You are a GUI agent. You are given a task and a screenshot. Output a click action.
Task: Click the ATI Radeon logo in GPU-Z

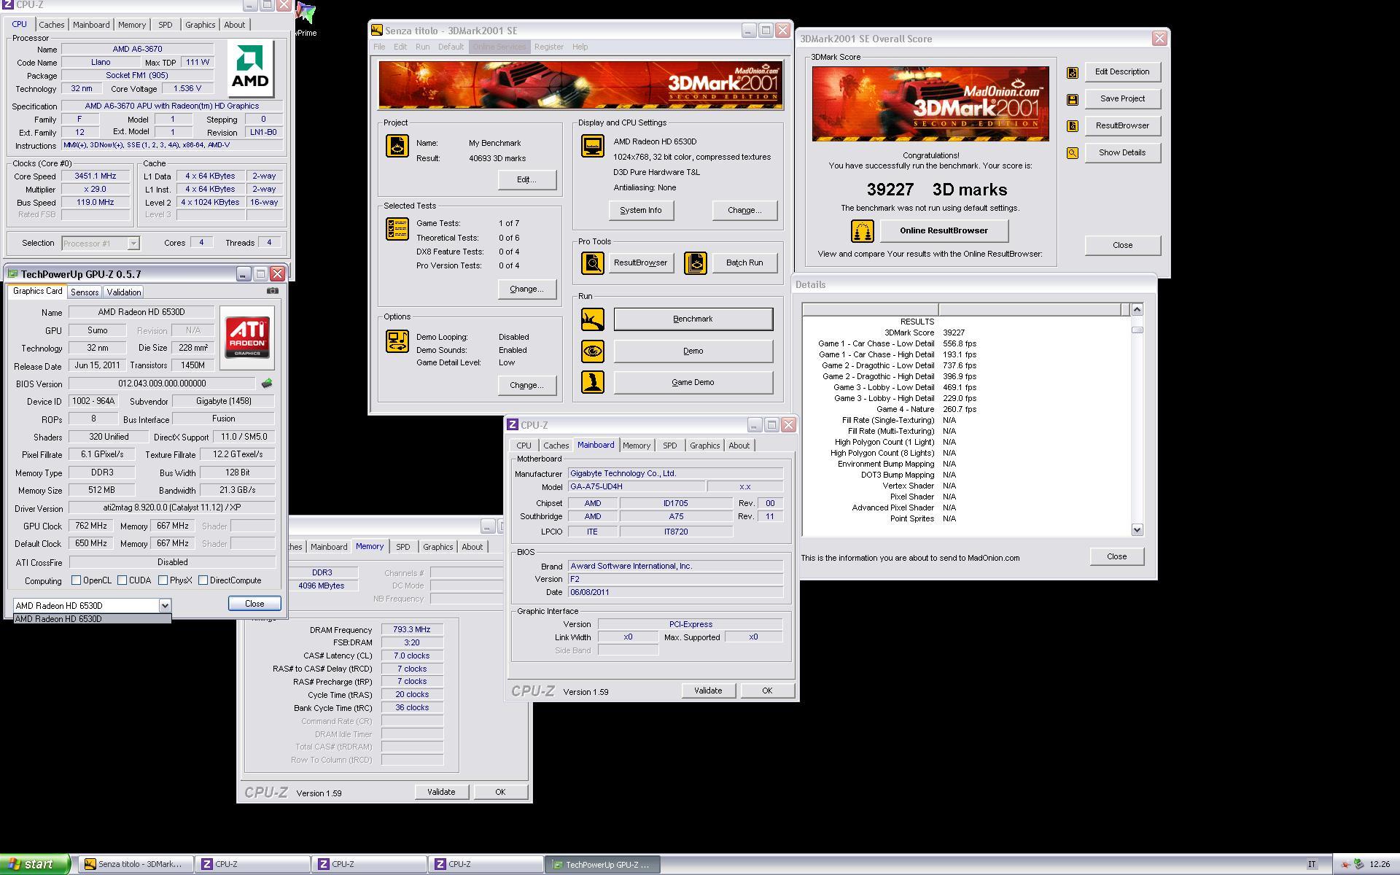pyautogui.click(x=247, y=336)
